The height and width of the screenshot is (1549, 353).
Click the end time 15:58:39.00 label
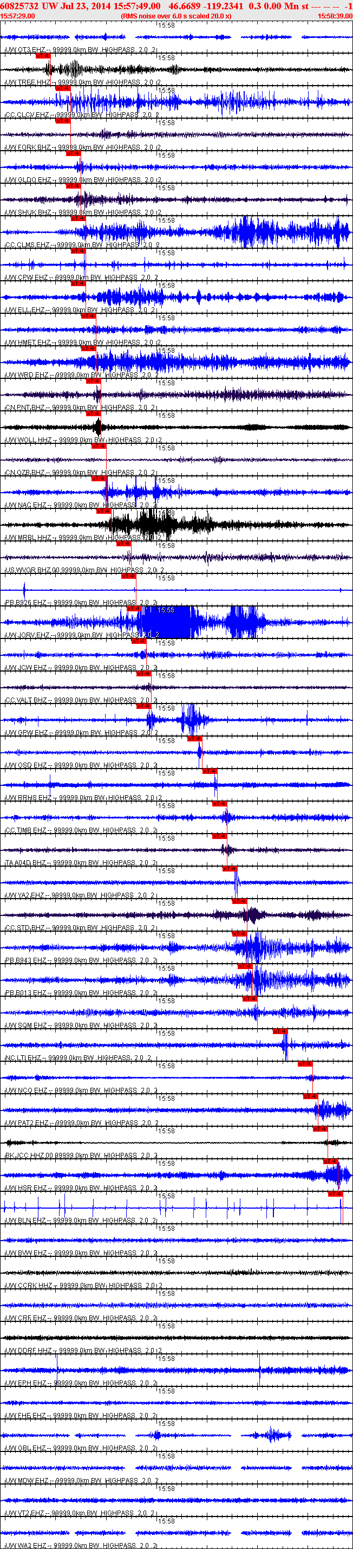335,16
